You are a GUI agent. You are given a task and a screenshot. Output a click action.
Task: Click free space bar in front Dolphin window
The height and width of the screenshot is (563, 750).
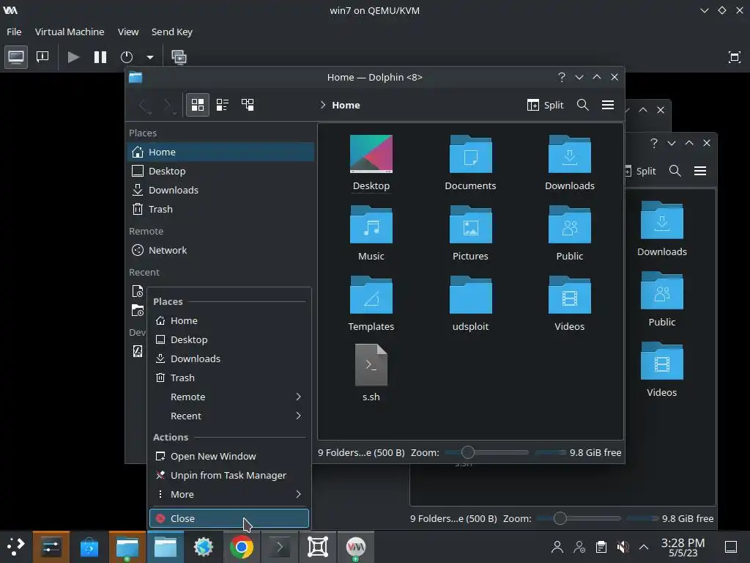(x=551, y=452)
